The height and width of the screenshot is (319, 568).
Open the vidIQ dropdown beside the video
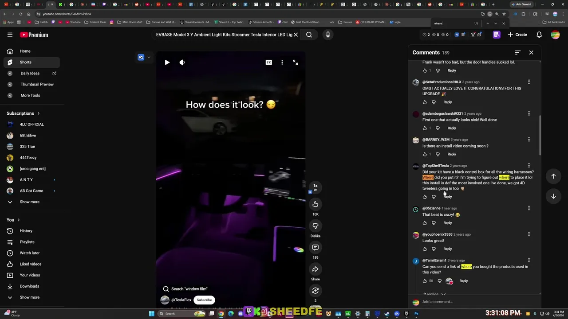(149, 57)
